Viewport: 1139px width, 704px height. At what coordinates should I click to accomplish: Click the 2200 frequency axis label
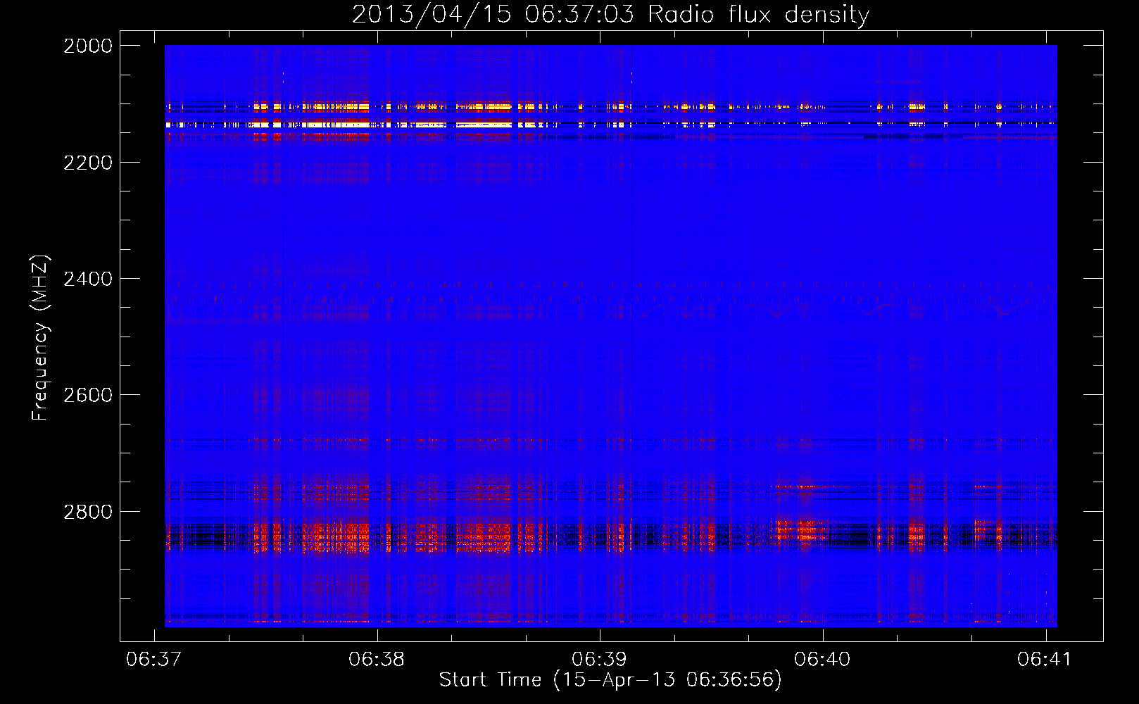88,163
